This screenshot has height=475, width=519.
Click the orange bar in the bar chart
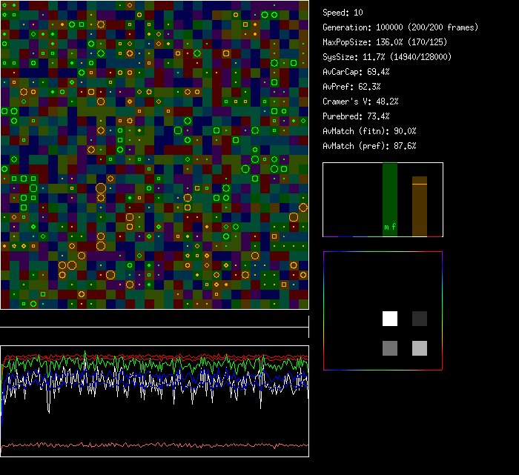(420, 211)
